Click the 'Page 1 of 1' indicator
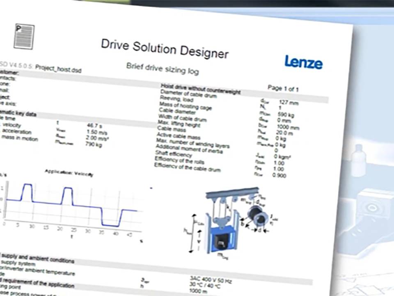 coord(283,88)
